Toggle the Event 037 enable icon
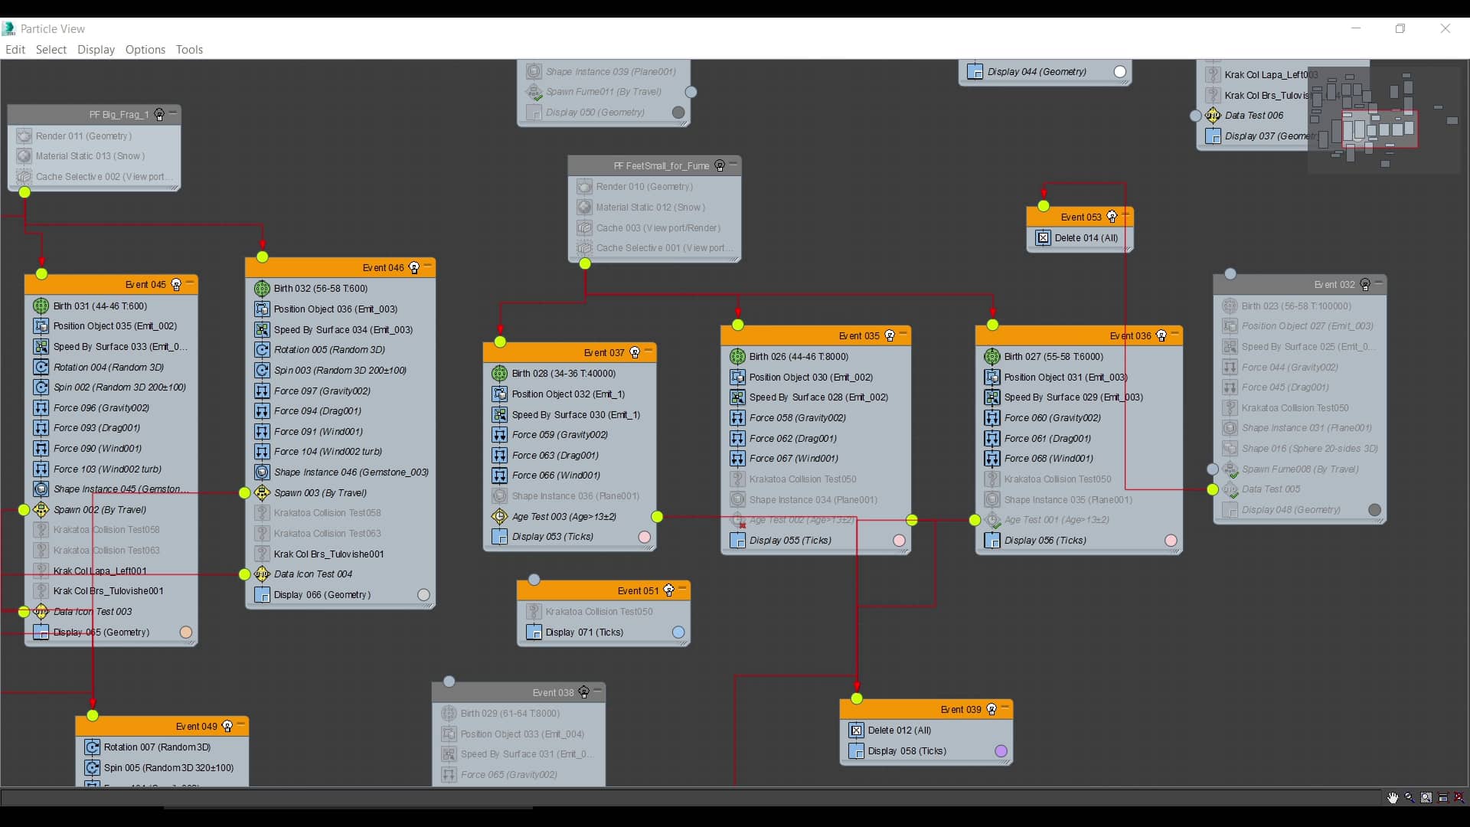This screenshot has height=827, width=1470. (x=634, y=352)
